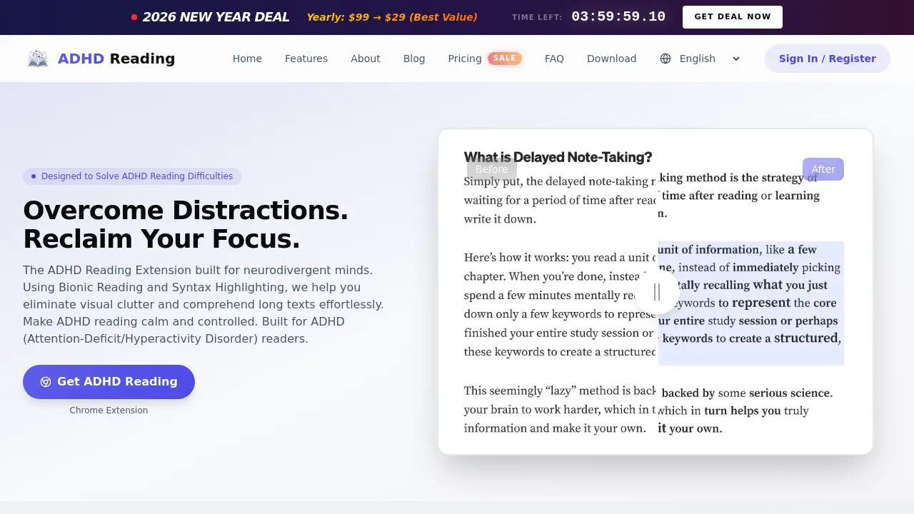Click the English language label
Viewport: 914px width, 514px height.
[x=698, y=59]
